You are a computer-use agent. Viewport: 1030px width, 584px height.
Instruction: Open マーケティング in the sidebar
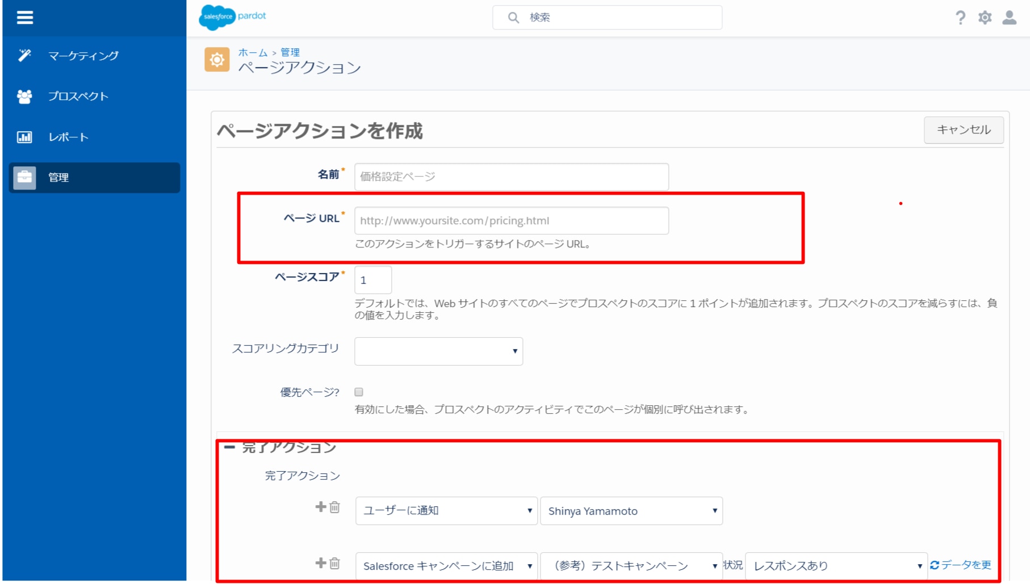pyautogui.click(x=94, y=56)
